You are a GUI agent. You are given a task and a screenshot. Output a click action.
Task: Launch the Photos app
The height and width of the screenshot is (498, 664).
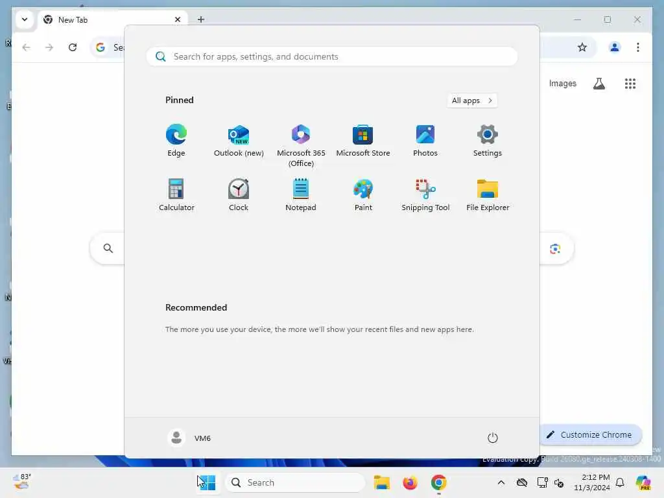pyautogui.click(x=425, y=141)
